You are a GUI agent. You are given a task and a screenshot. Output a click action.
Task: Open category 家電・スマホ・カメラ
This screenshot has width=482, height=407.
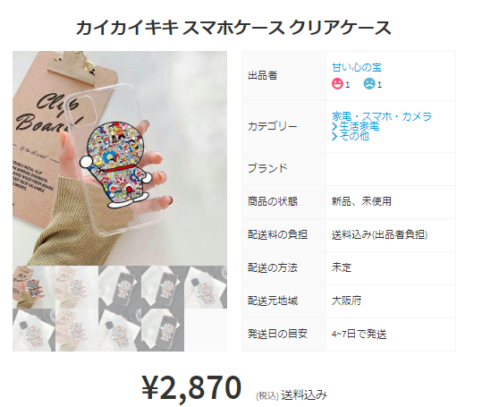pyautogui.click(x=382, y=116)
